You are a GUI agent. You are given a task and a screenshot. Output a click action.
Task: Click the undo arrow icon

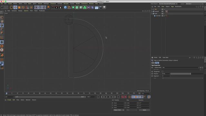click(3, 7)
